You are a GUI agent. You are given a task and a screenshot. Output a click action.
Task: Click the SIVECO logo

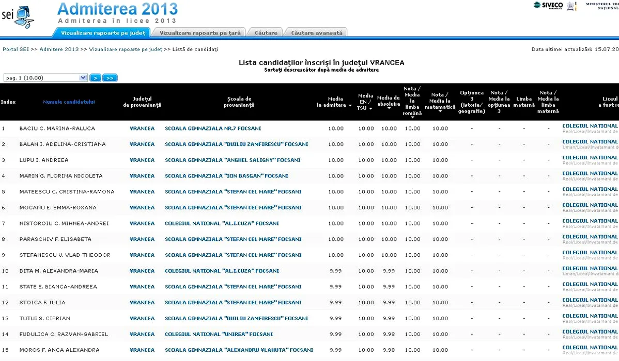pos(548,6)
